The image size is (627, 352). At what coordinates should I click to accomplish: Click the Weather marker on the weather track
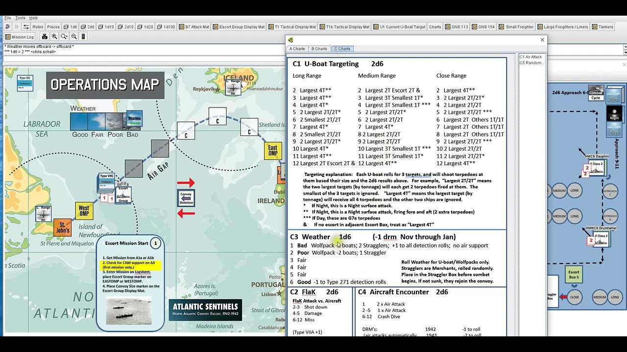point(134,120)
